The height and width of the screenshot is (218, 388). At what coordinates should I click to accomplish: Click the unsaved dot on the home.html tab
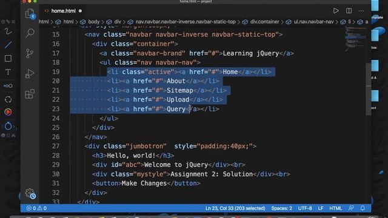[x=80, y=11]
